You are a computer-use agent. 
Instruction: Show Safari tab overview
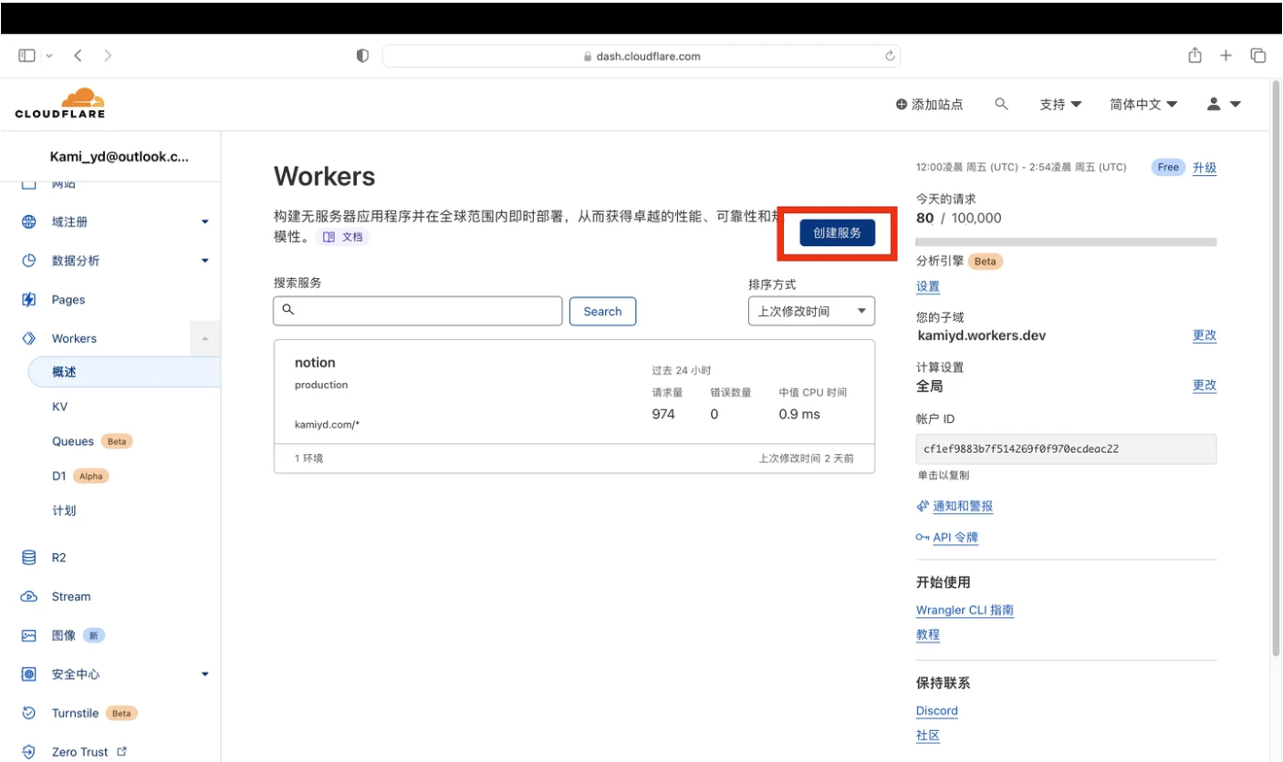coord(1257,56)
